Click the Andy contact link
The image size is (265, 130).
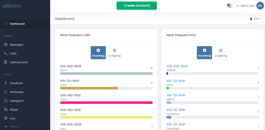coord(64,85)
